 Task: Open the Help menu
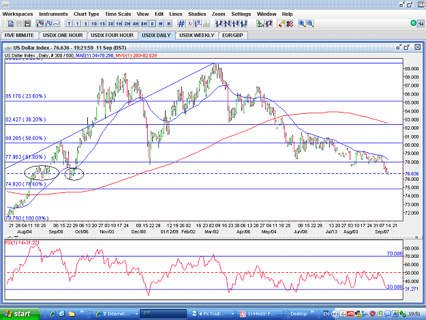[287, 14]
